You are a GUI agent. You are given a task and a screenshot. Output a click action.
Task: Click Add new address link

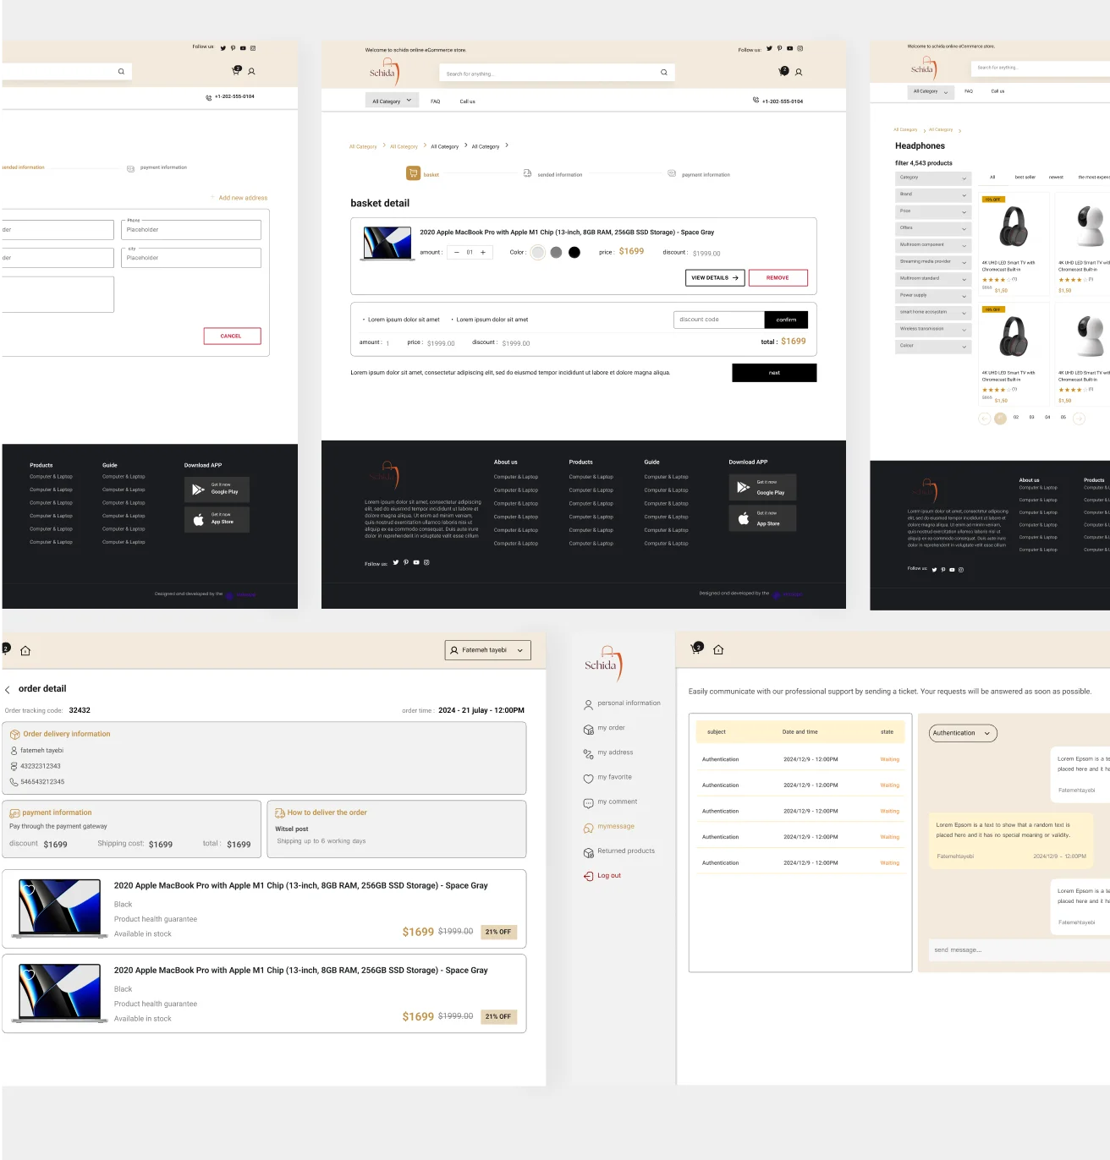[x=239, y=198]
